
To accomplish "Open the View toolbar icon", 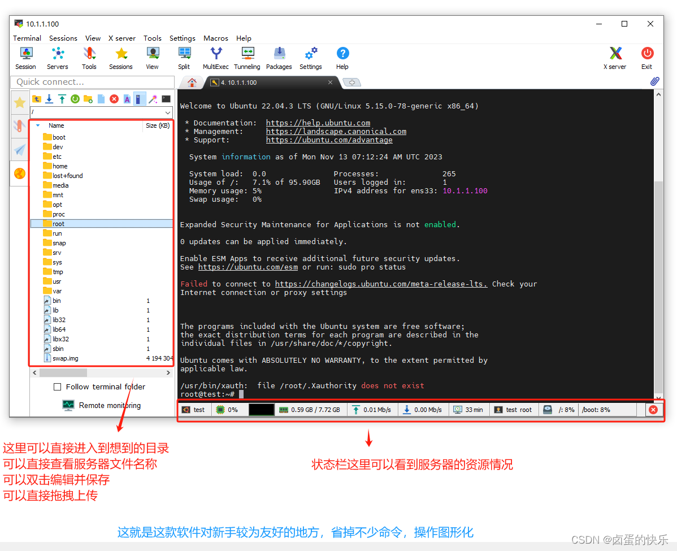I will (x=153, y=58).
